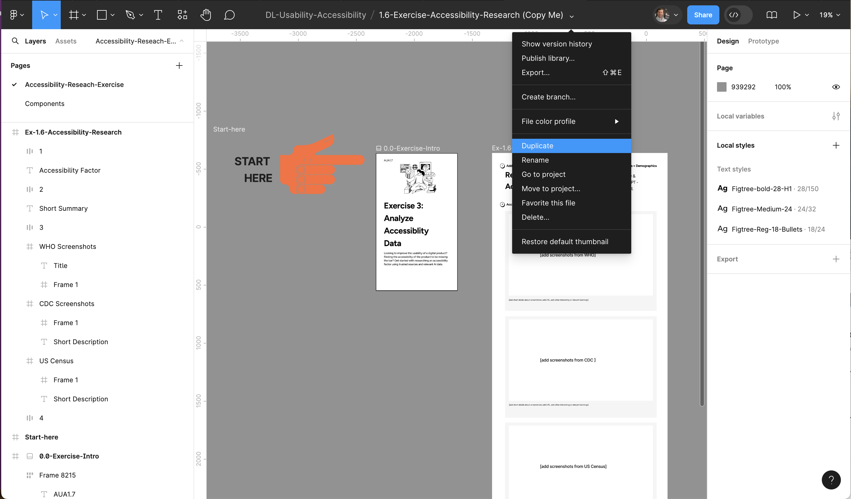This screenshot has width=851, height=499.
Task: Click DL-Usability-Accessibility project link
Action: pos(315,15)
